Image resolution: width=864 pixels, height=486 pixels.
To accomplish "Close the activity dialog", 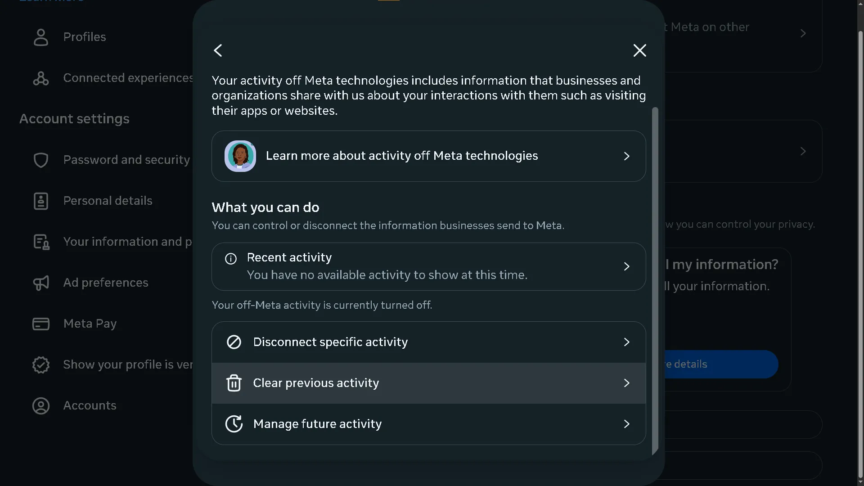I will pos(639,50).
